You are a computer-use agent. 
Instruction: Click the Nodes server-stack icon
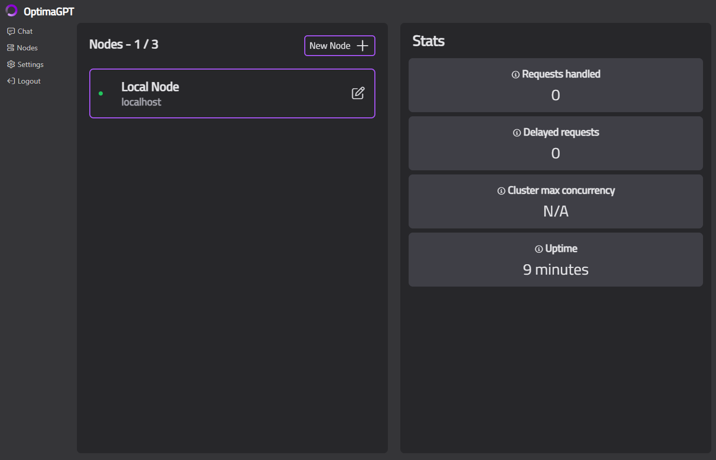(x=10, y=47)
